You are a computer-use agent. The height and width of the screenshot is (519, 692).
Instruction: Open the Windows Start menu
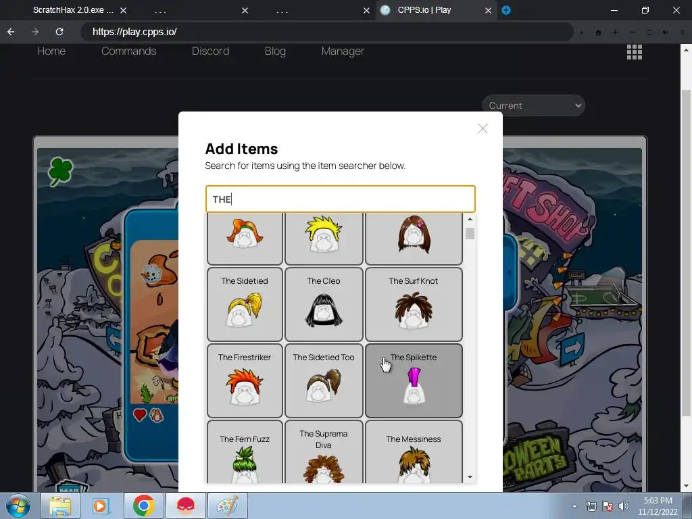(18, 505)
